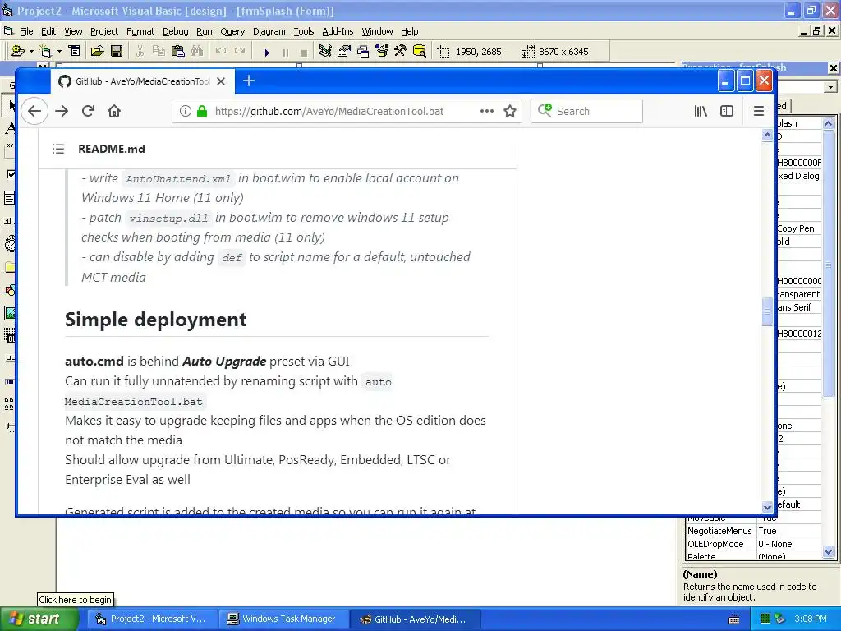
Task: Click the browser Home icon
Action: (x=114, y=111)
